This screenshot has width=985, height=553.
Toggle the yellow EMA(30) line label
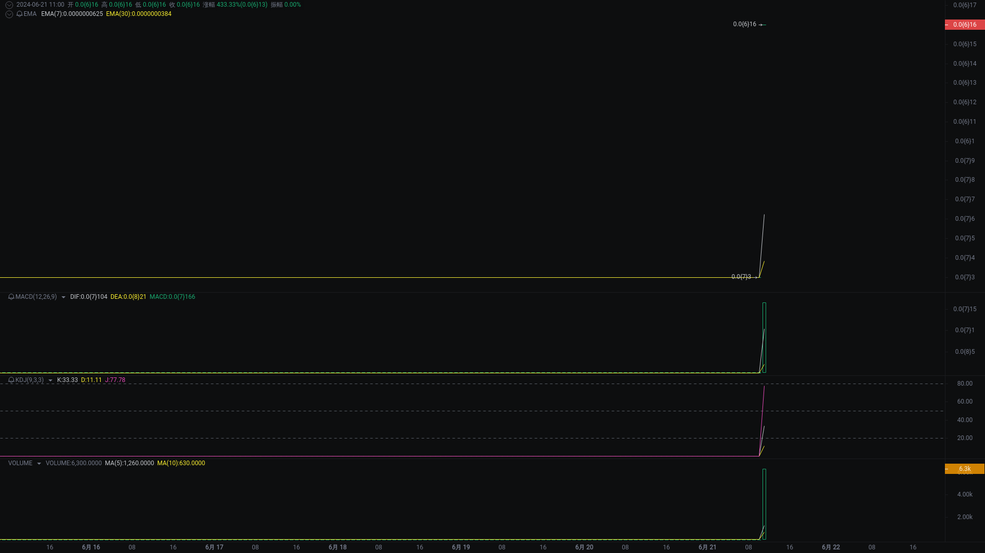(138, 14)
